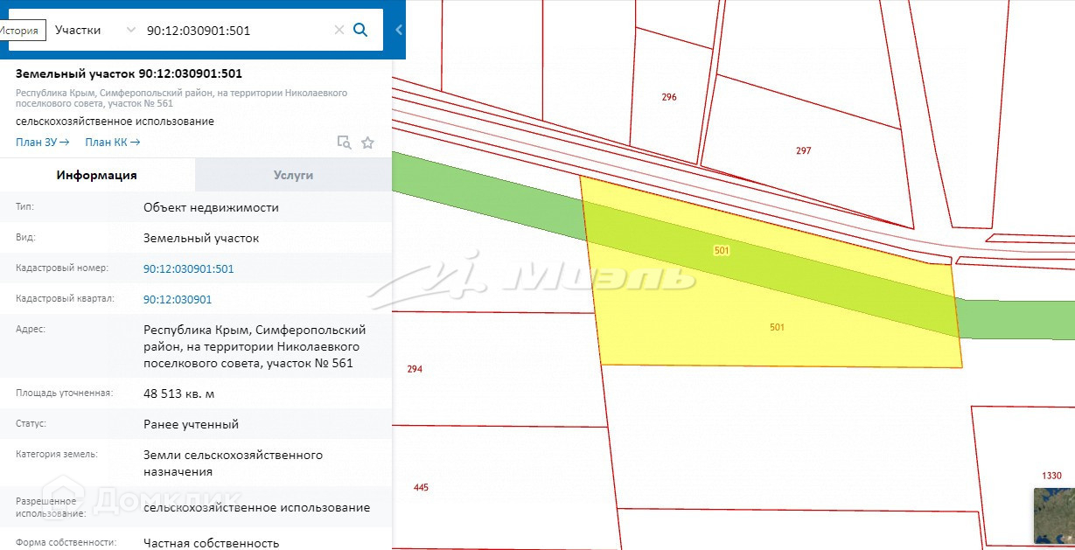
Task: Switch to the Информация tab
Action: click(x=97, y=175)
